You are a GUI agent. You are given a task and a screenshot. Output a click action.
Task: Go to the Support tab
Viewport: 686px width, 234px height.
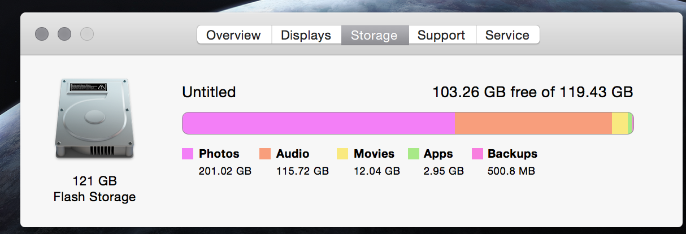(442, 35)
